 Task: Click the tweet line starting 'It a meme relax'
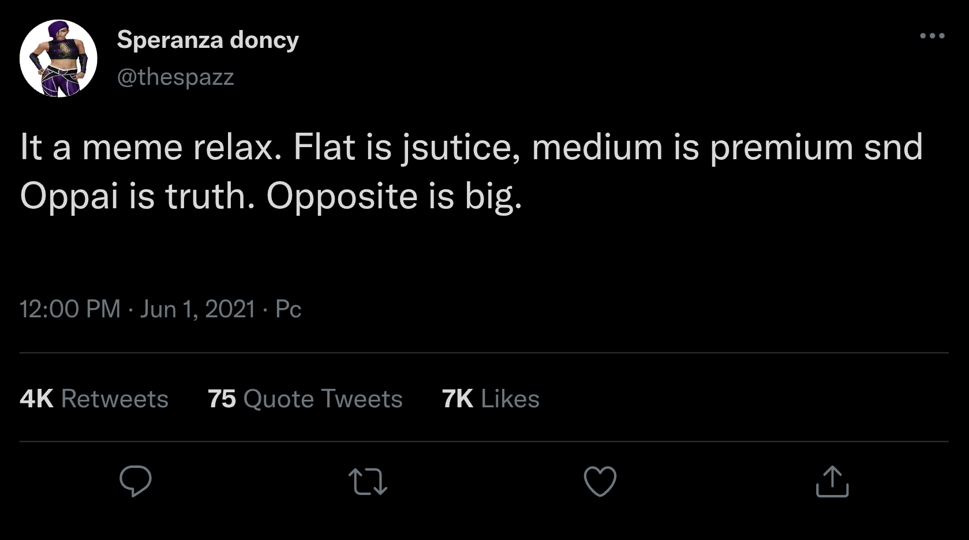pos(470,147)
